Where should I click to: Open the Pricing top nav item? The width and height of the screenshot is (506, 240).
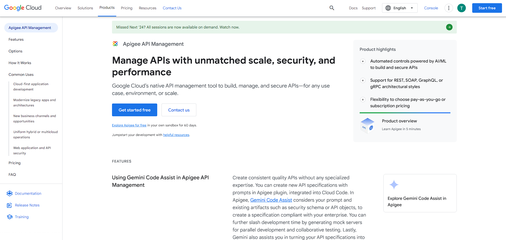click(127, 8)
